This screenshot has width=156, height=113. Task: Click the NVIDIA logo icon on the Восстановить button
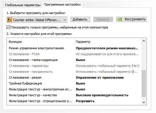tap(120, 19)
